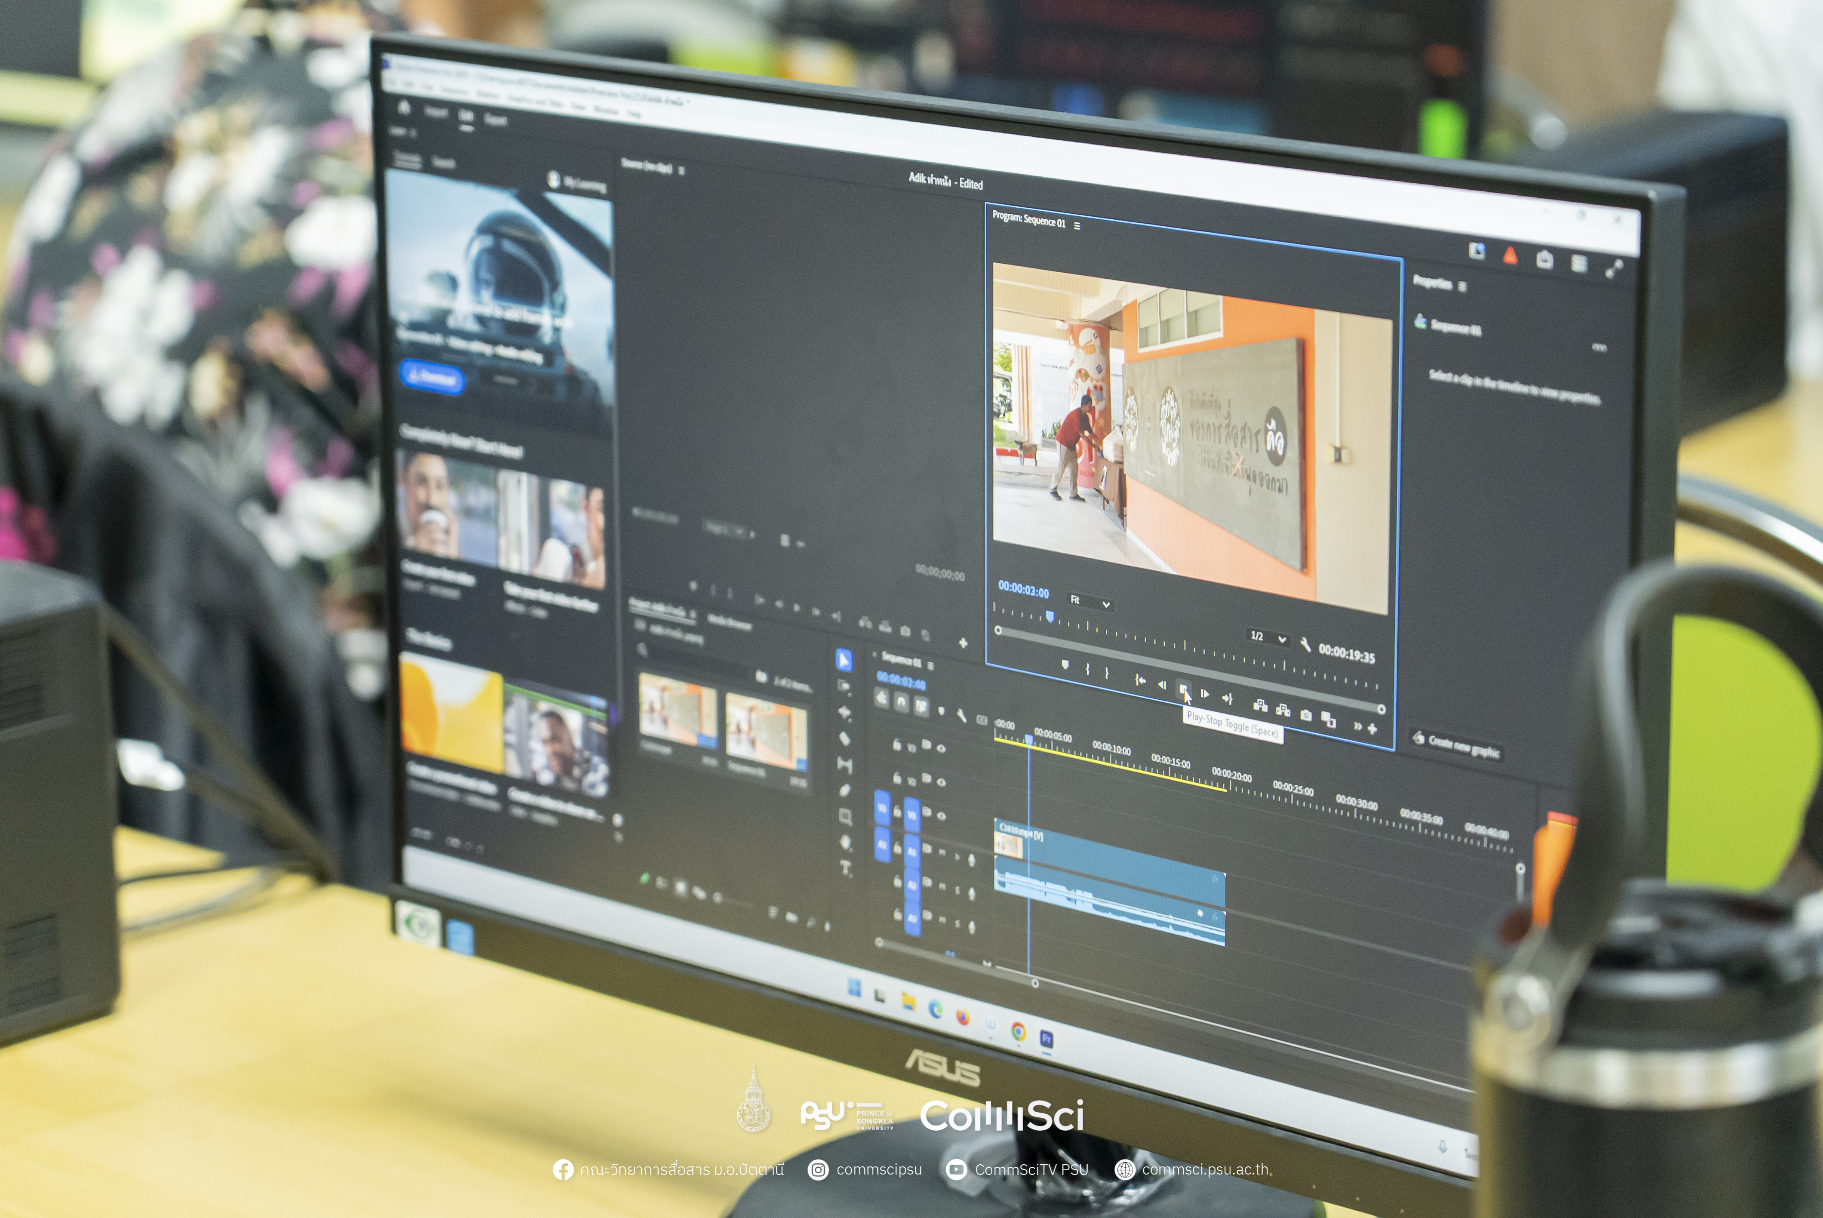This screenshot has width=1823, height=1218.
Task: Open Program: Sequence 01 panel menu
Action: pos(1077,225)
